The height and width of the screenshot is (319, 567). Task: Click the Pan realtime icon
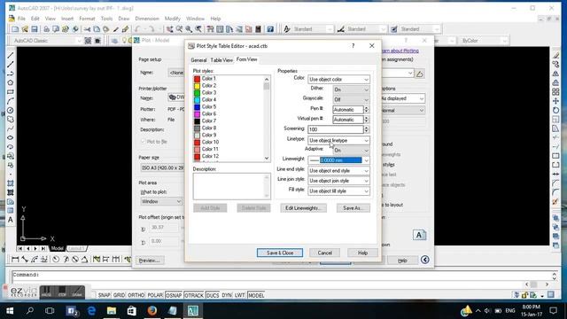169,29
